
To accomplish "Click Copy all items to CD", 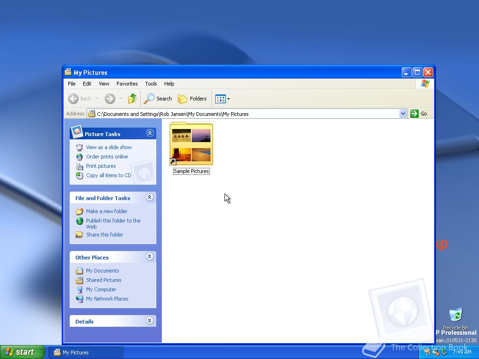I will (x=109, y=175).
